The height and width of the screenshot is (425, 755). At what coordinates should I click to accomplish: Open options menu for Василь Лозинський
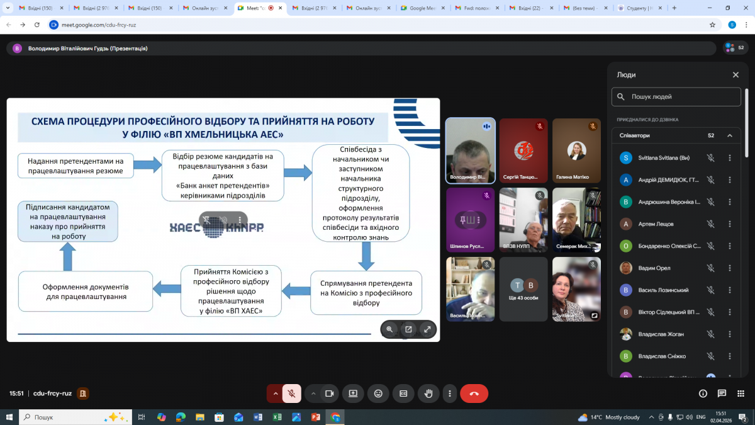[x=730, y=290]
